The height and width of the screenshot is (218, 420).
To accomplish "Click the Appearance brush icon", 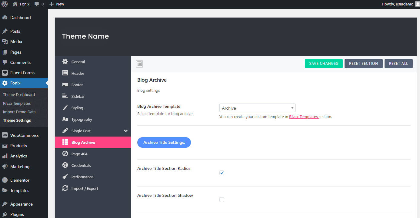I will tap(5, 204).
